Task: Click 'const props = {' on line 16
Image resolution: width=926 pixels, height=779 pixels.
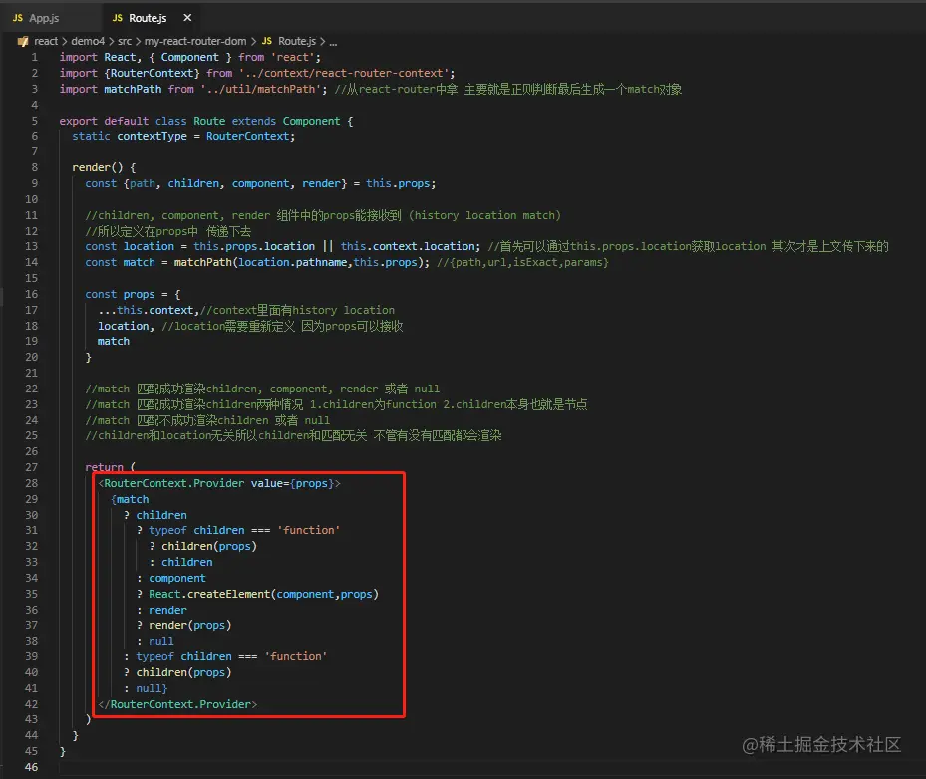Action: (133, 294)
